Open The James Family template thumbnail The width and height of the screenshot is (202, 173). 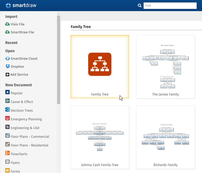click(x=165, y=67)
